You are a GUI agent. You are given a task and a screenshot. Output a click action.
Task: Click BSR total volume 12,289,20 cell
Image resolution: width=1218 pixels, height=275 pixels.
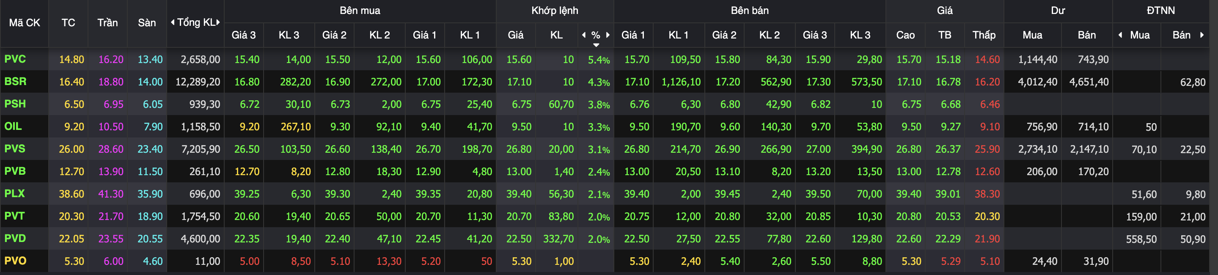(x=198, y=82)
